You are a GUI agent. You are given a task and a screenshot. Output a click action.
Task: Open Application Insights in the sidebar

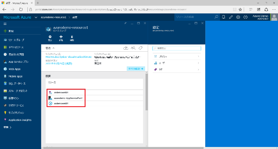coord(20,120)
